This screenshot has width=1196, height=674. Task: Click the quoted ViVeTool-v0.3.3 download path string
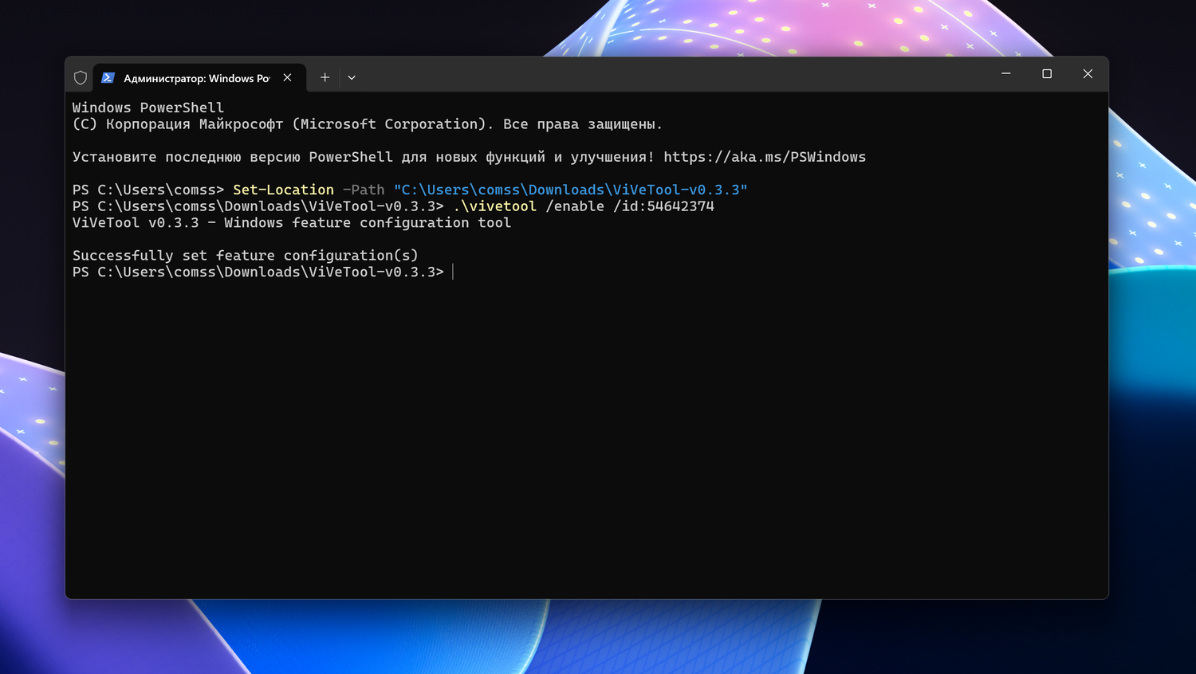(571, 190)
